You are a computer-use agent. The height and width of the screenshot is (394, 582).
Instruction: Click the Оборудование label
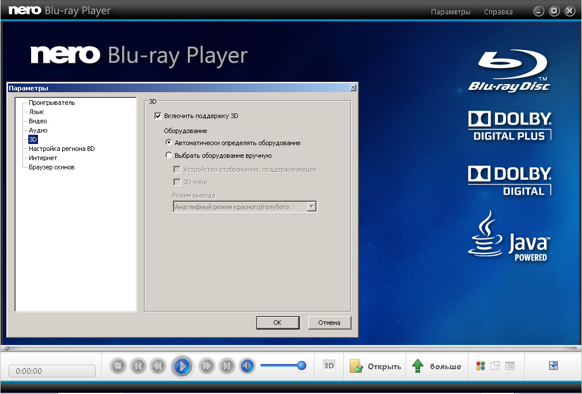point(186,131)
